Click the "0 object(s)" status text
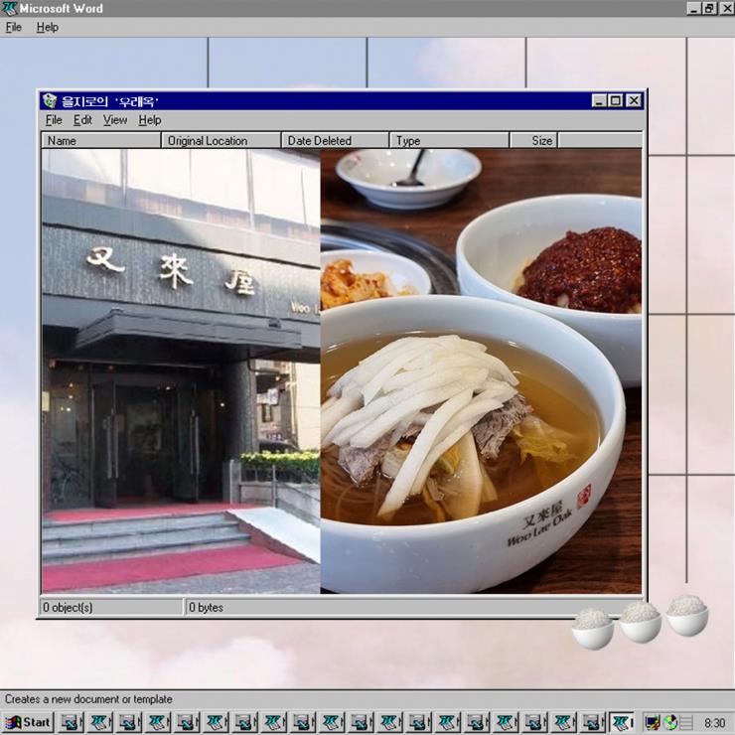The image size is (735, 735). tap(68, 608)
